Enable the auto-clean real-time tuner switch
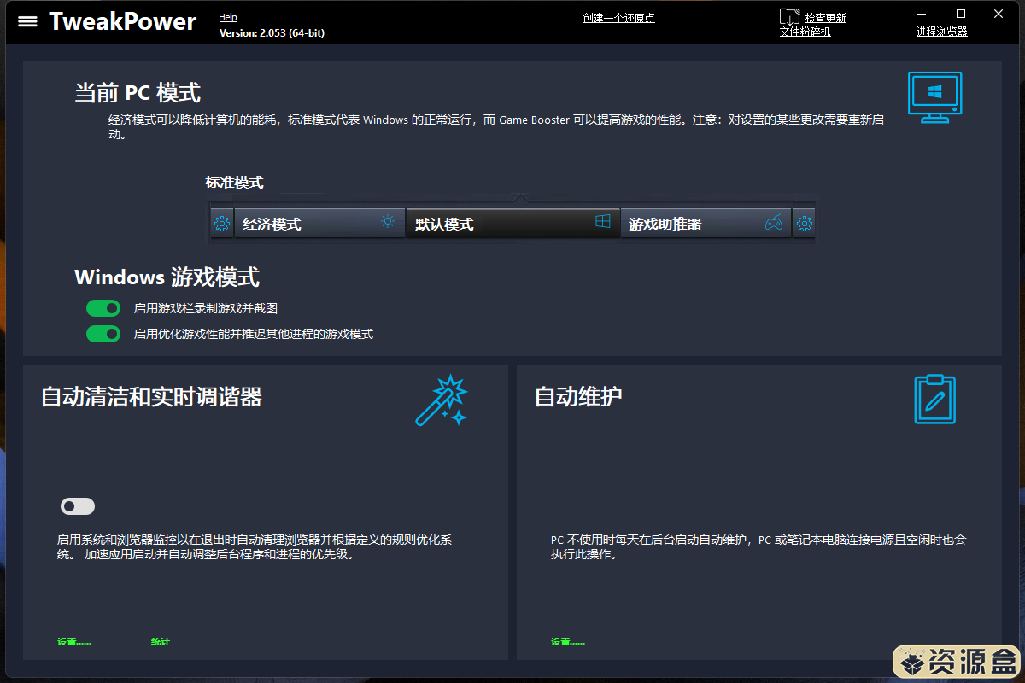The image size is (1025, 683). 78,506
